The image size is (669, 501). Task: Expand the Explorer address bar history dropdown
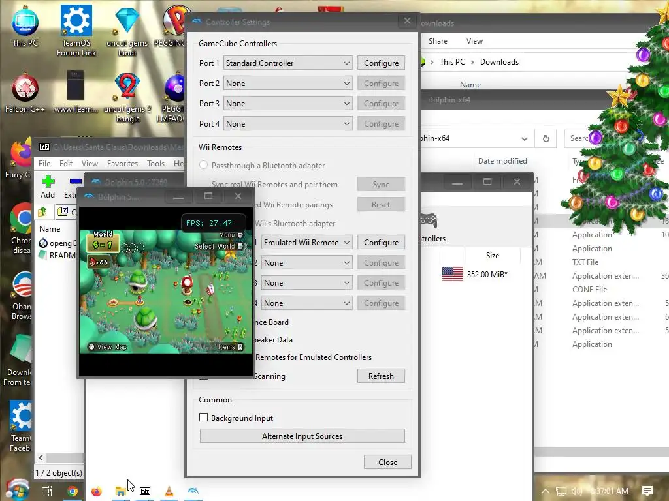click(x=525, y=139)
